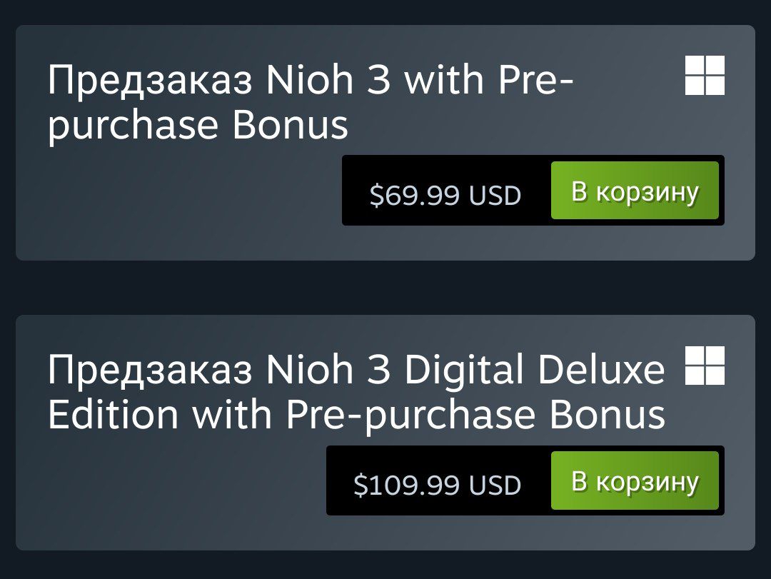
Task: Add the $69.99 Nioh 3 pre-purchase to cart
Action: 635,191
